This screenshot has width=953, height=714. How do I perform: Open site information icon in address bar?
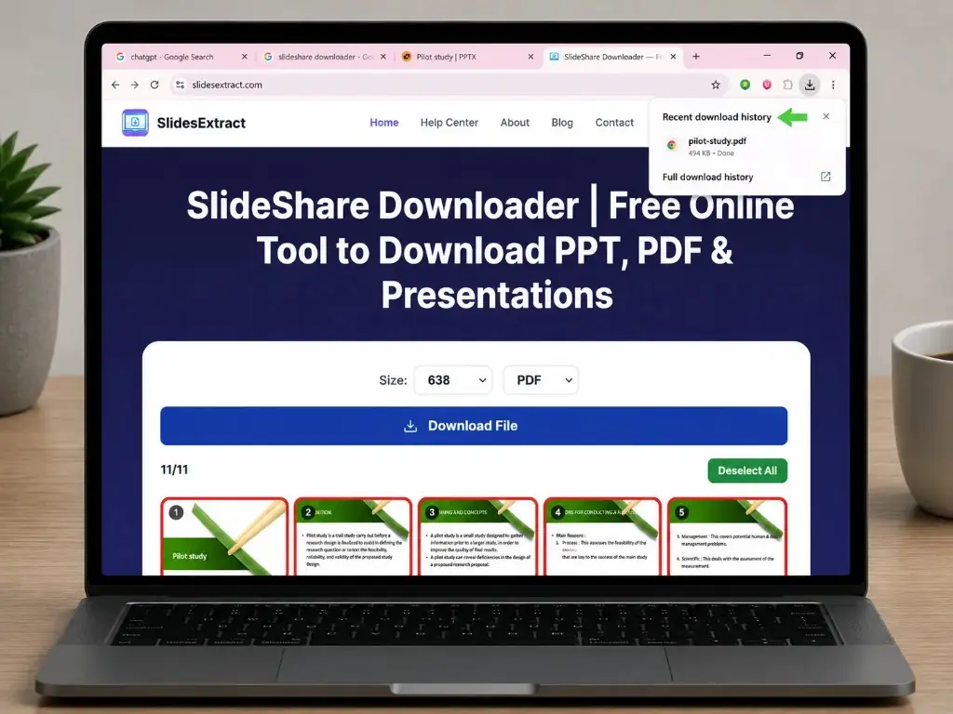(x=180, y=85)
